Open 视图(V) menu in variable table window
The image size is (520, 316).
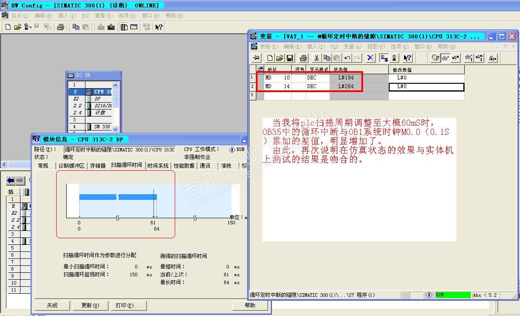point(376,47)
